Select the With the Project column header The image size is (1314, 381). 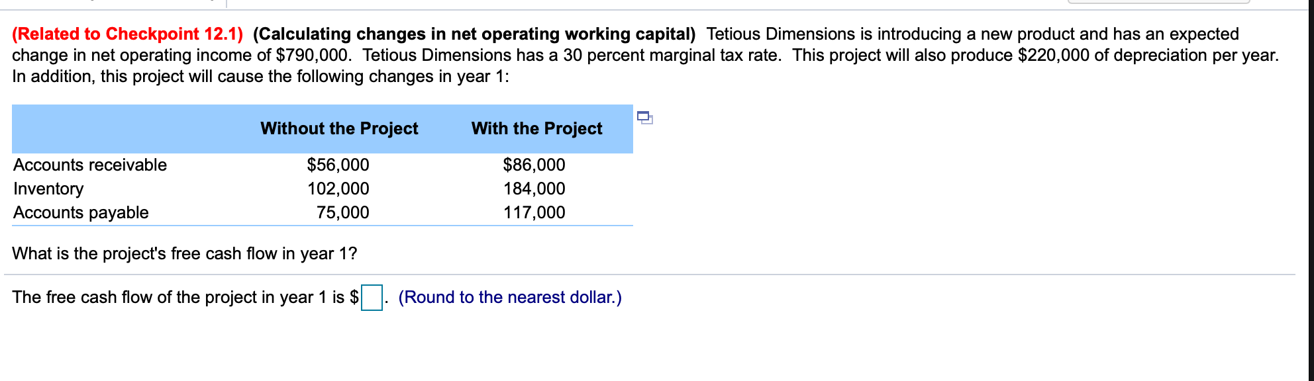[536, 128]
